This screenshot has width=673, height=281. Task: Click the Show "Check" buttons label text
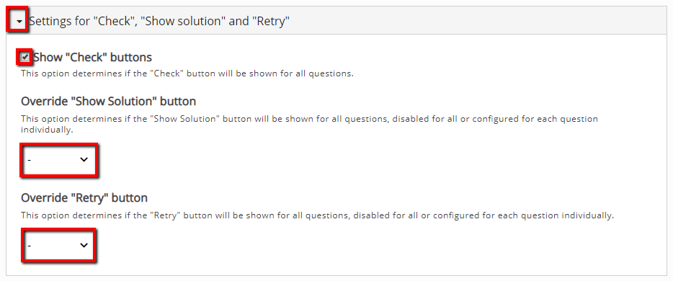pyautogui.click(x=93, y=57)
